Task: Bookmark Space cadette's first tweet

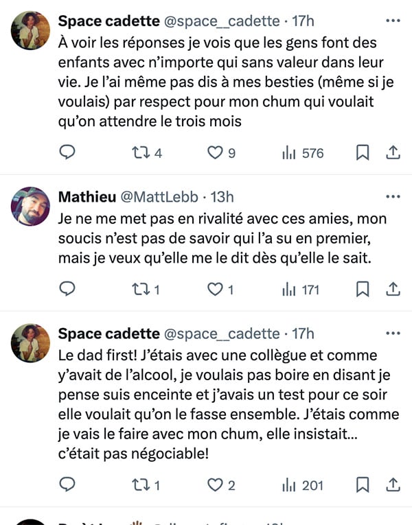Action: pyautogui.click(x=363, y=152)
